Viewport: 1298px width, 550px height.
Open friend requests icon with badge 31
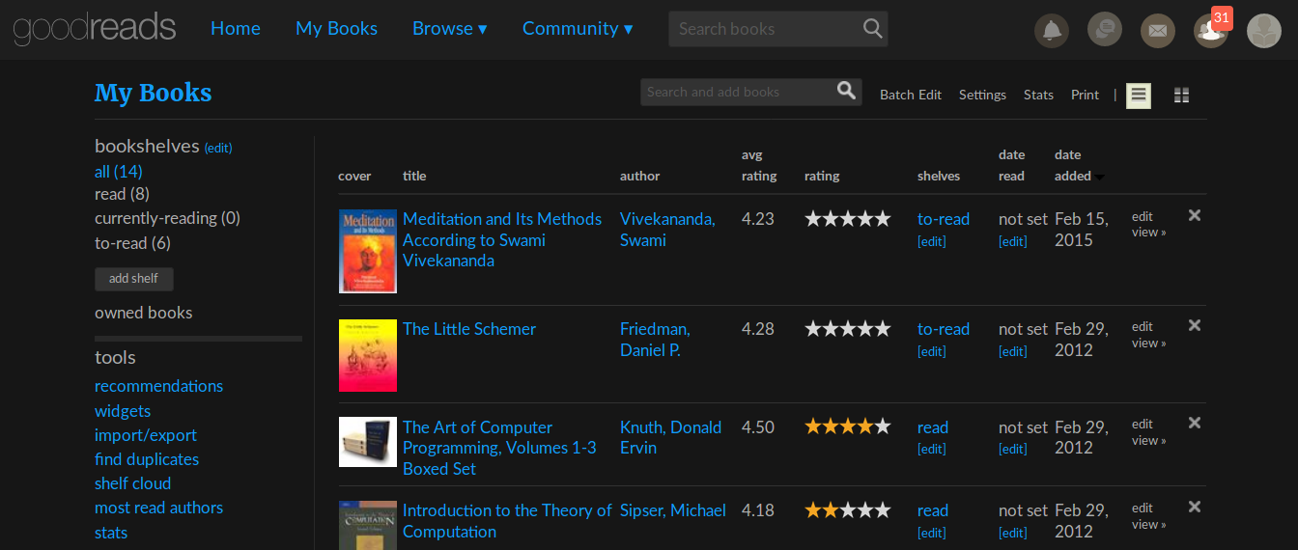pos(1210,31)
